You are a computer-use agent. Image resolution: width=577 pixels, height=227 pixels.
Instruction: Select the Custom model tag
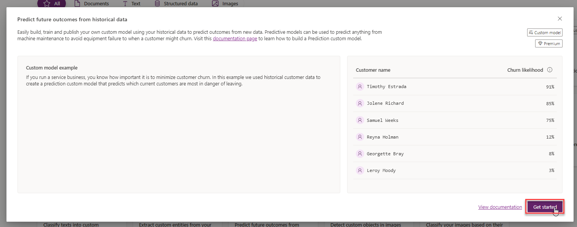545,33
